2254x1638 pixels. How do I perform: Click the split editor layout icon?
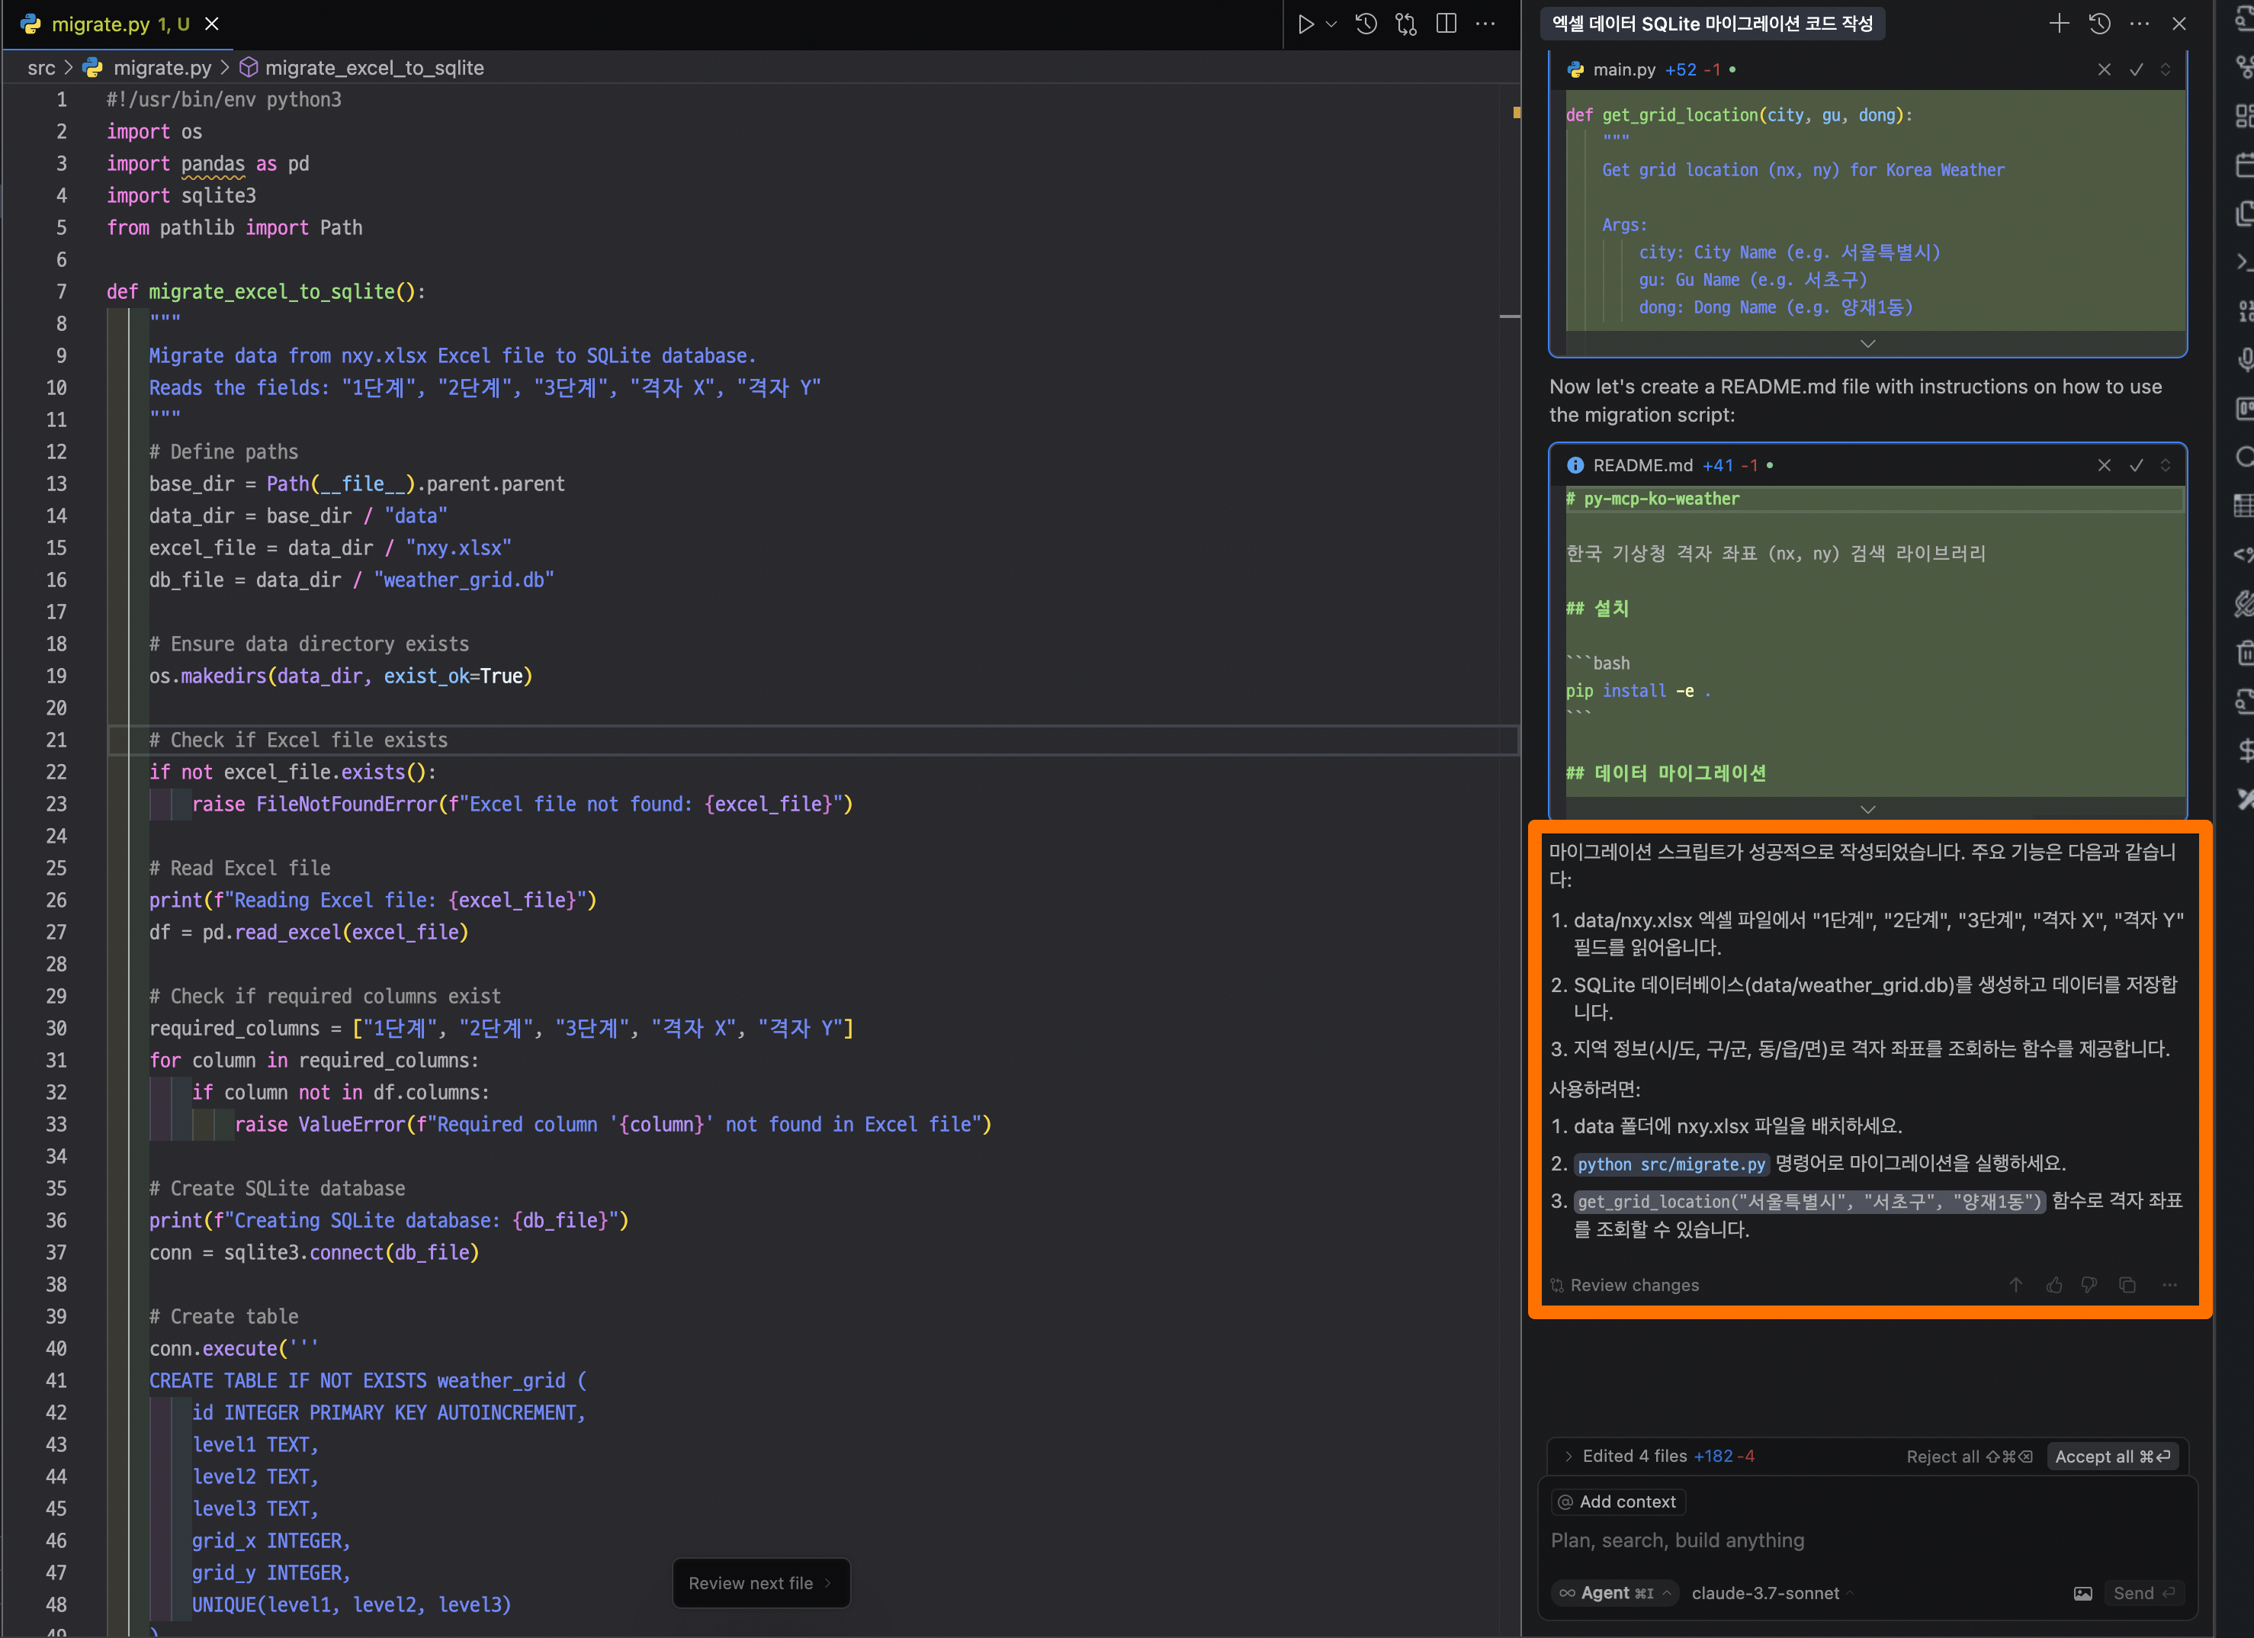[x=1446, y=24]
